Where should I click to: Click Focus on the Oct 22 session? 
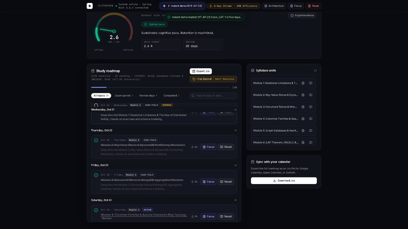point(209,147)
